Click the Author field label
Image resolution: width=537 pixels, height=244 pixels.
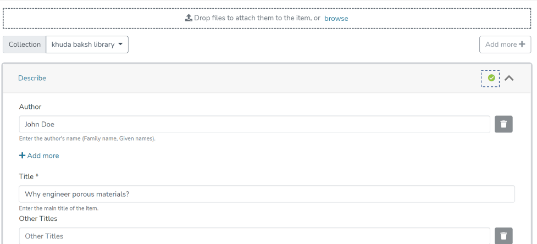point(30,107)
